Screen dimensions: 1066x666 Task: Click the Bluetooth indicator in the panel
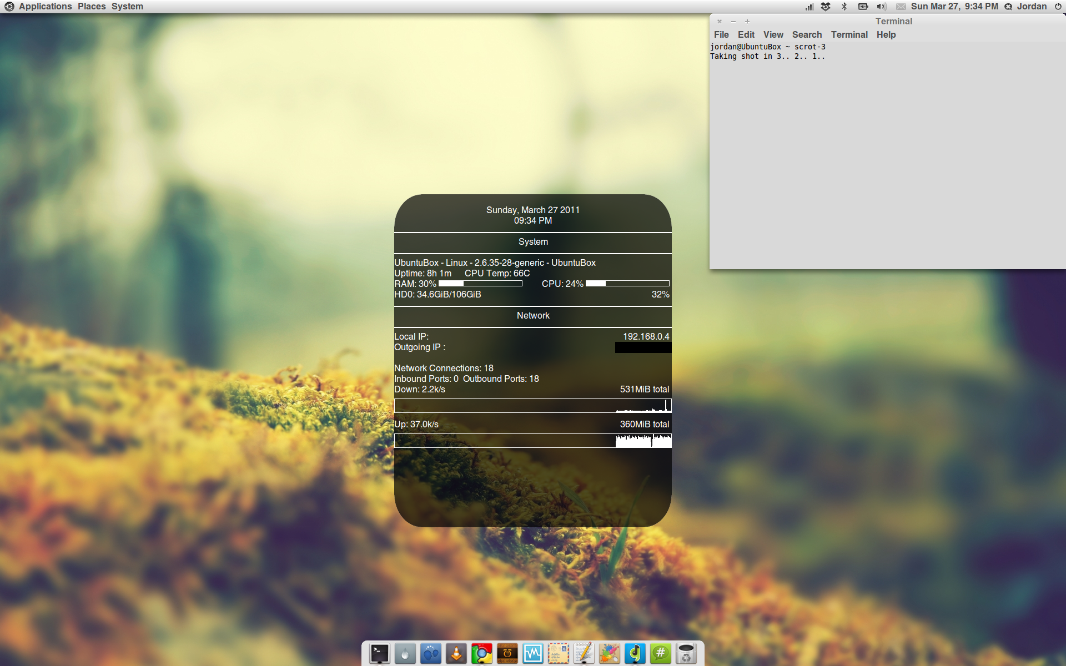point(844,7)
